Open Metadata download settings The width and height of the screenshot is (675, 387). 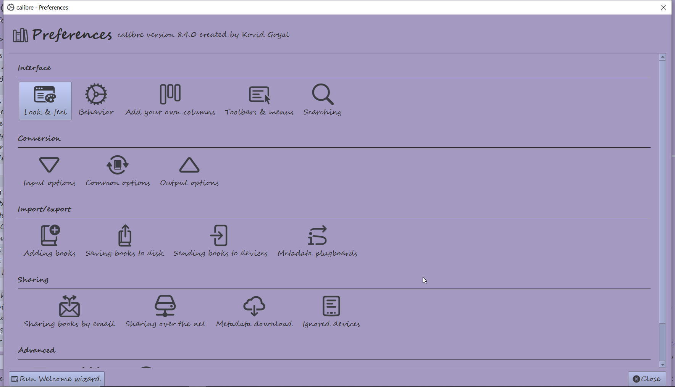click(x=254, y=312)
